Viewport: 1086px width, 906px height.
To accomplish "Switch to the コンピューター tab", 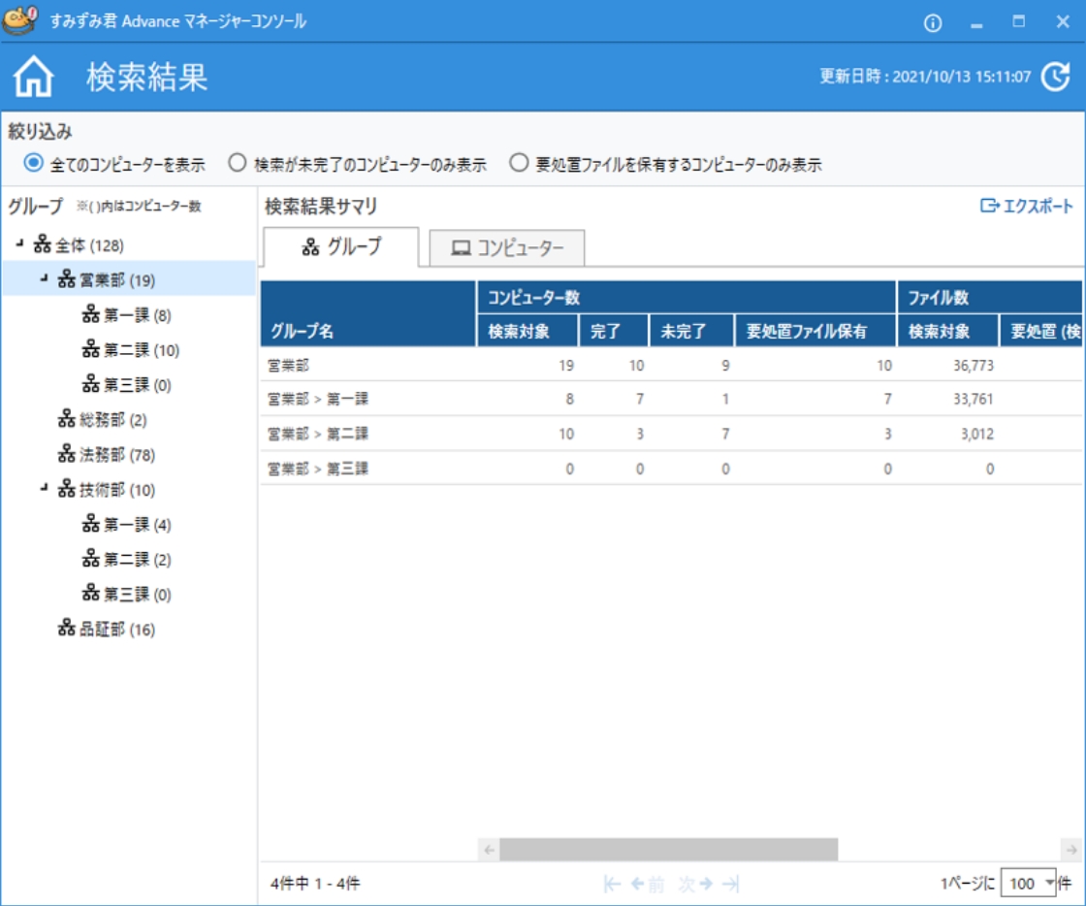I will coord(507,248).
